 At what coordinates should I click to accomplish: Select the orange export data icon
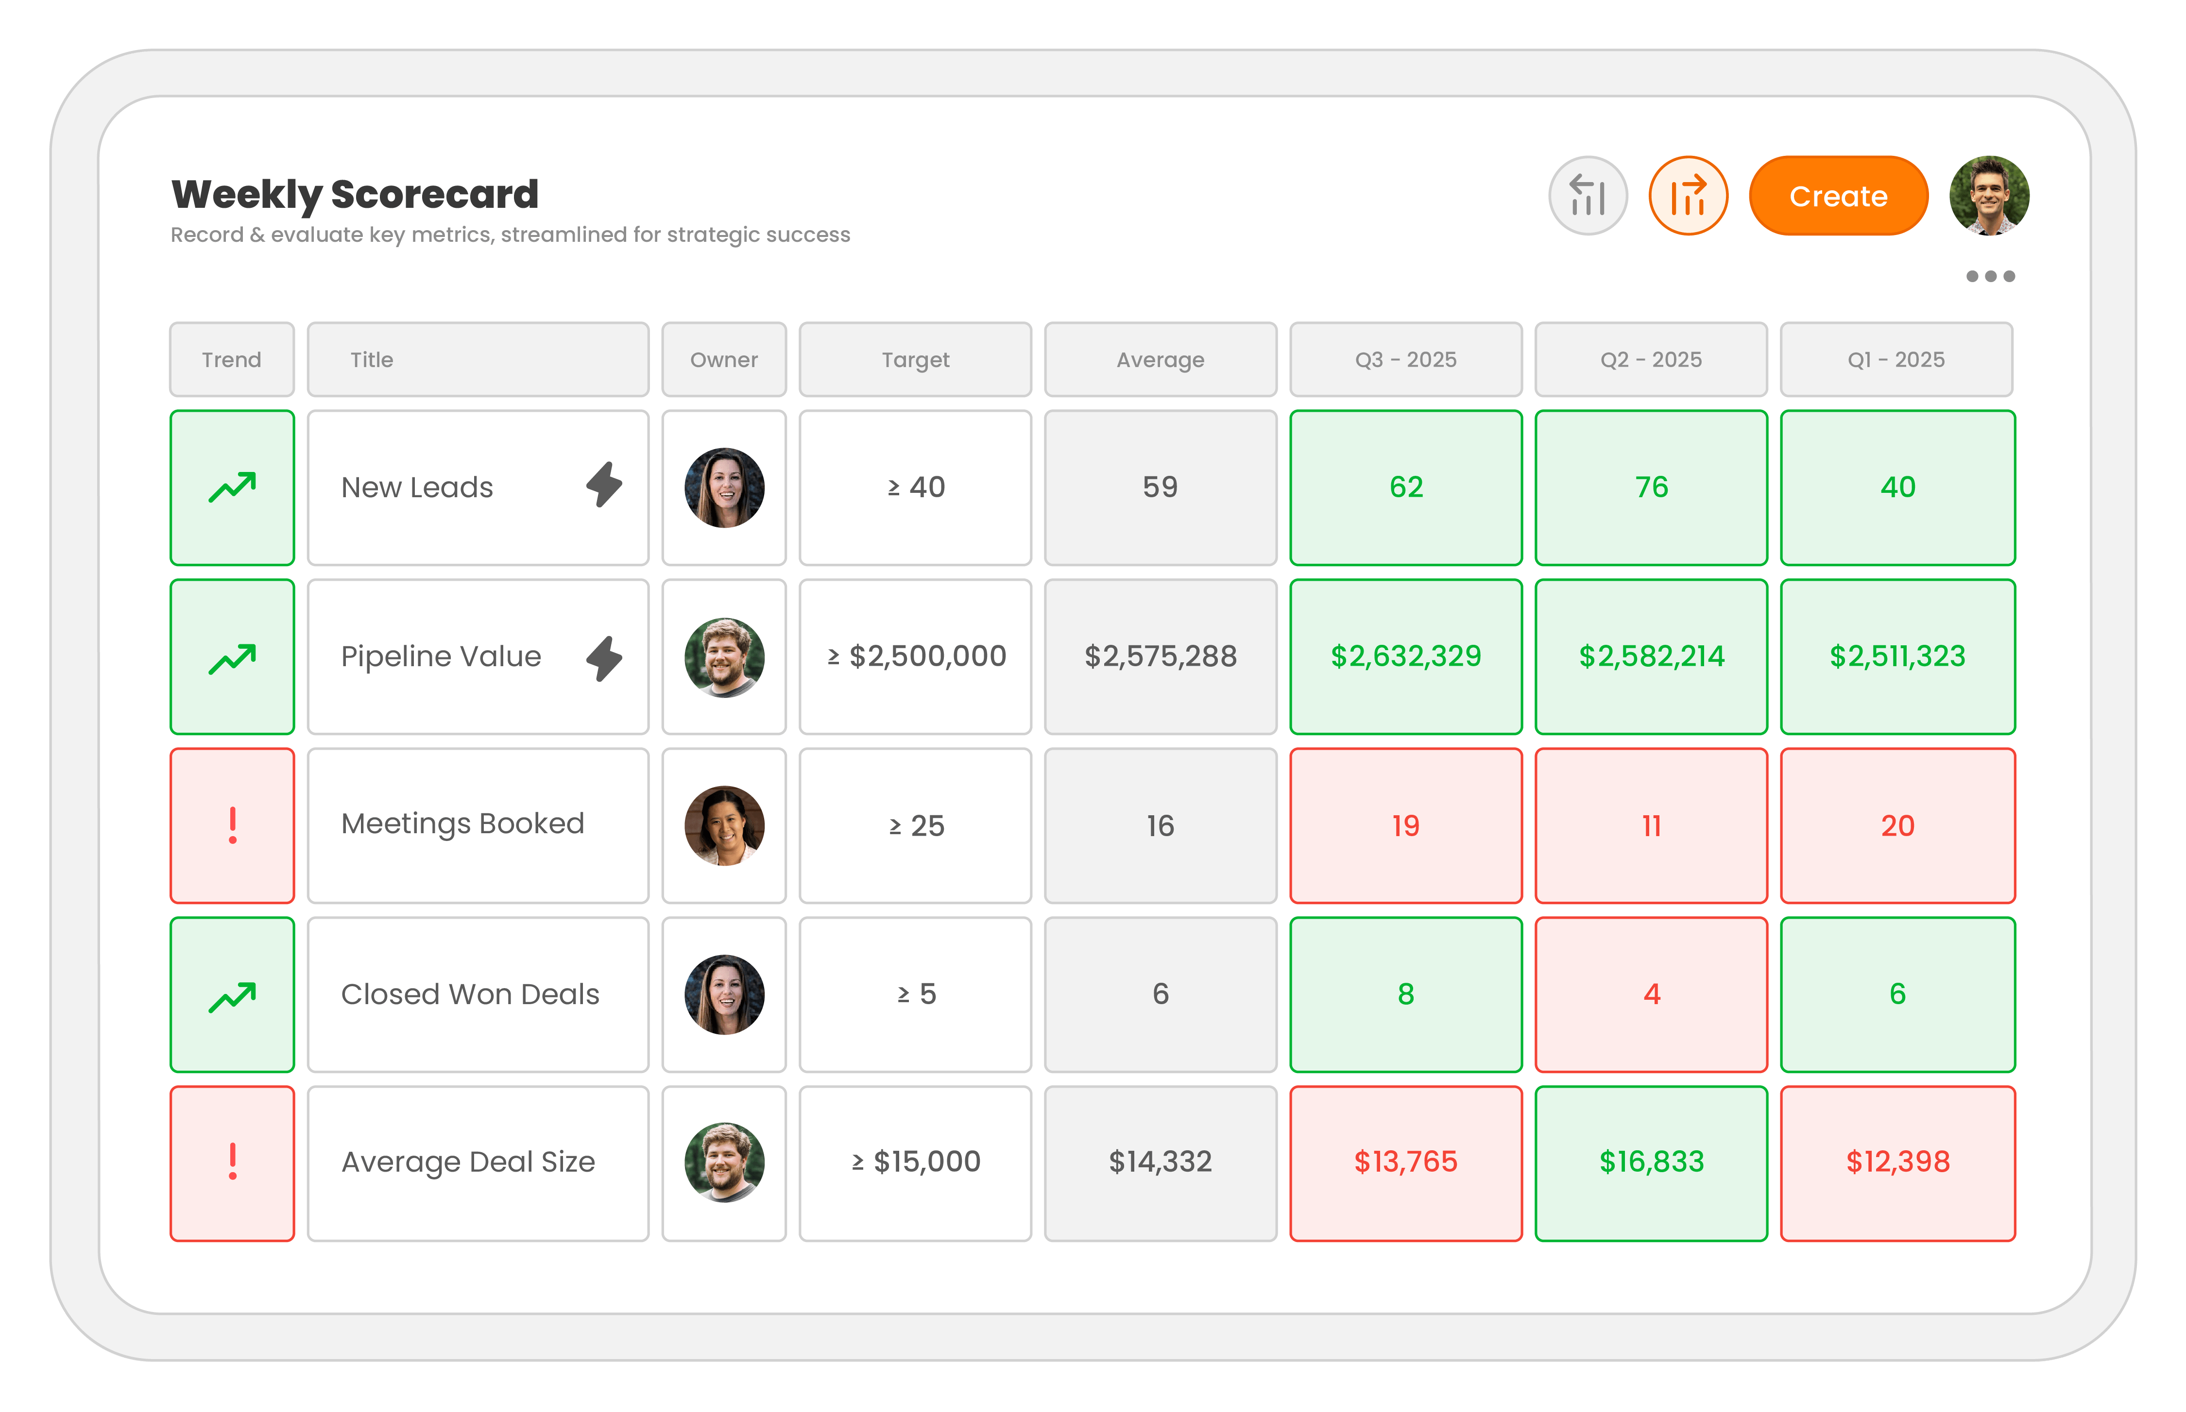coord(1688,195)
